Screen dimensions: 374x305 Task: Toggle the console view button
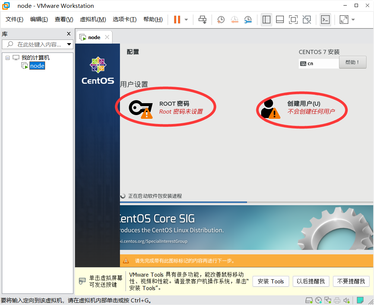click(325, 20)
